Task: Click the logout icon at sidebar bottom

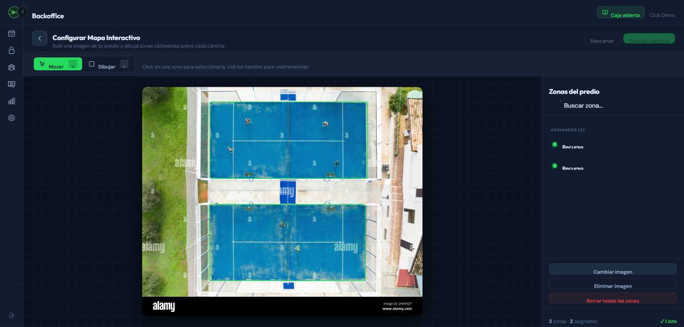Action: [12, 315]
